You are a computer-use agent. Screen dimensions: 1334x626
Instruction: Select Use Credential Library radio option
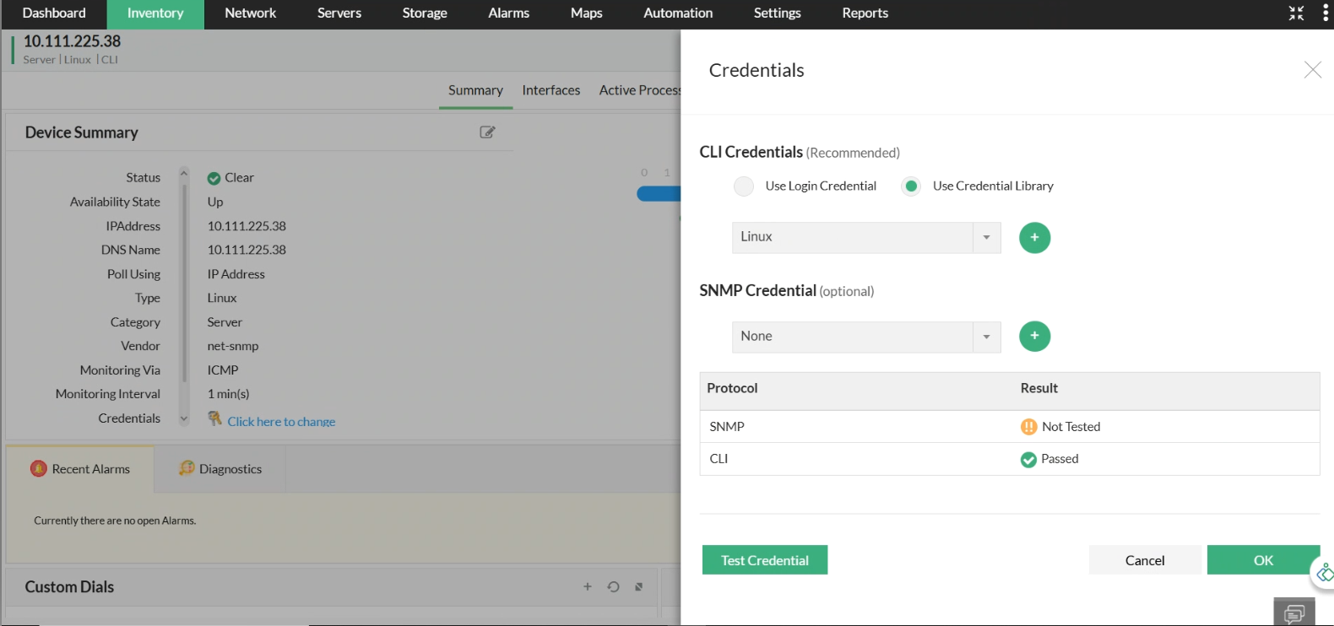(x=911, y=186)
